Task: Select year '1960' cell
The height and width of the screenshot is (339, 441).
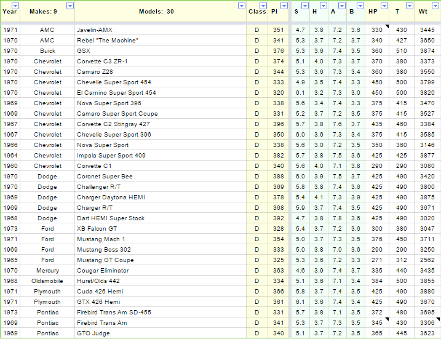Action: (x=10, y=166)
